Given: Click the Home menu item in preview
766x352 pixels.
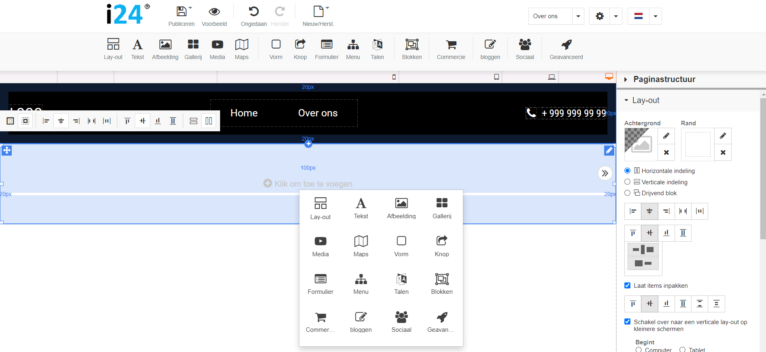Looking at the screenshot, I should 244,113.
